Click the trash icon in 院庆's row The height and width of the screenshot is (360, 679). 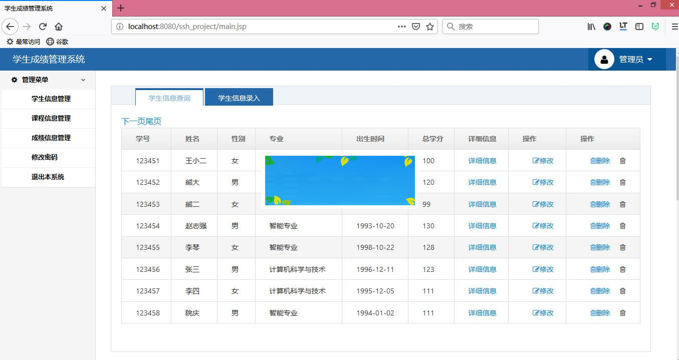pos(622,312)
